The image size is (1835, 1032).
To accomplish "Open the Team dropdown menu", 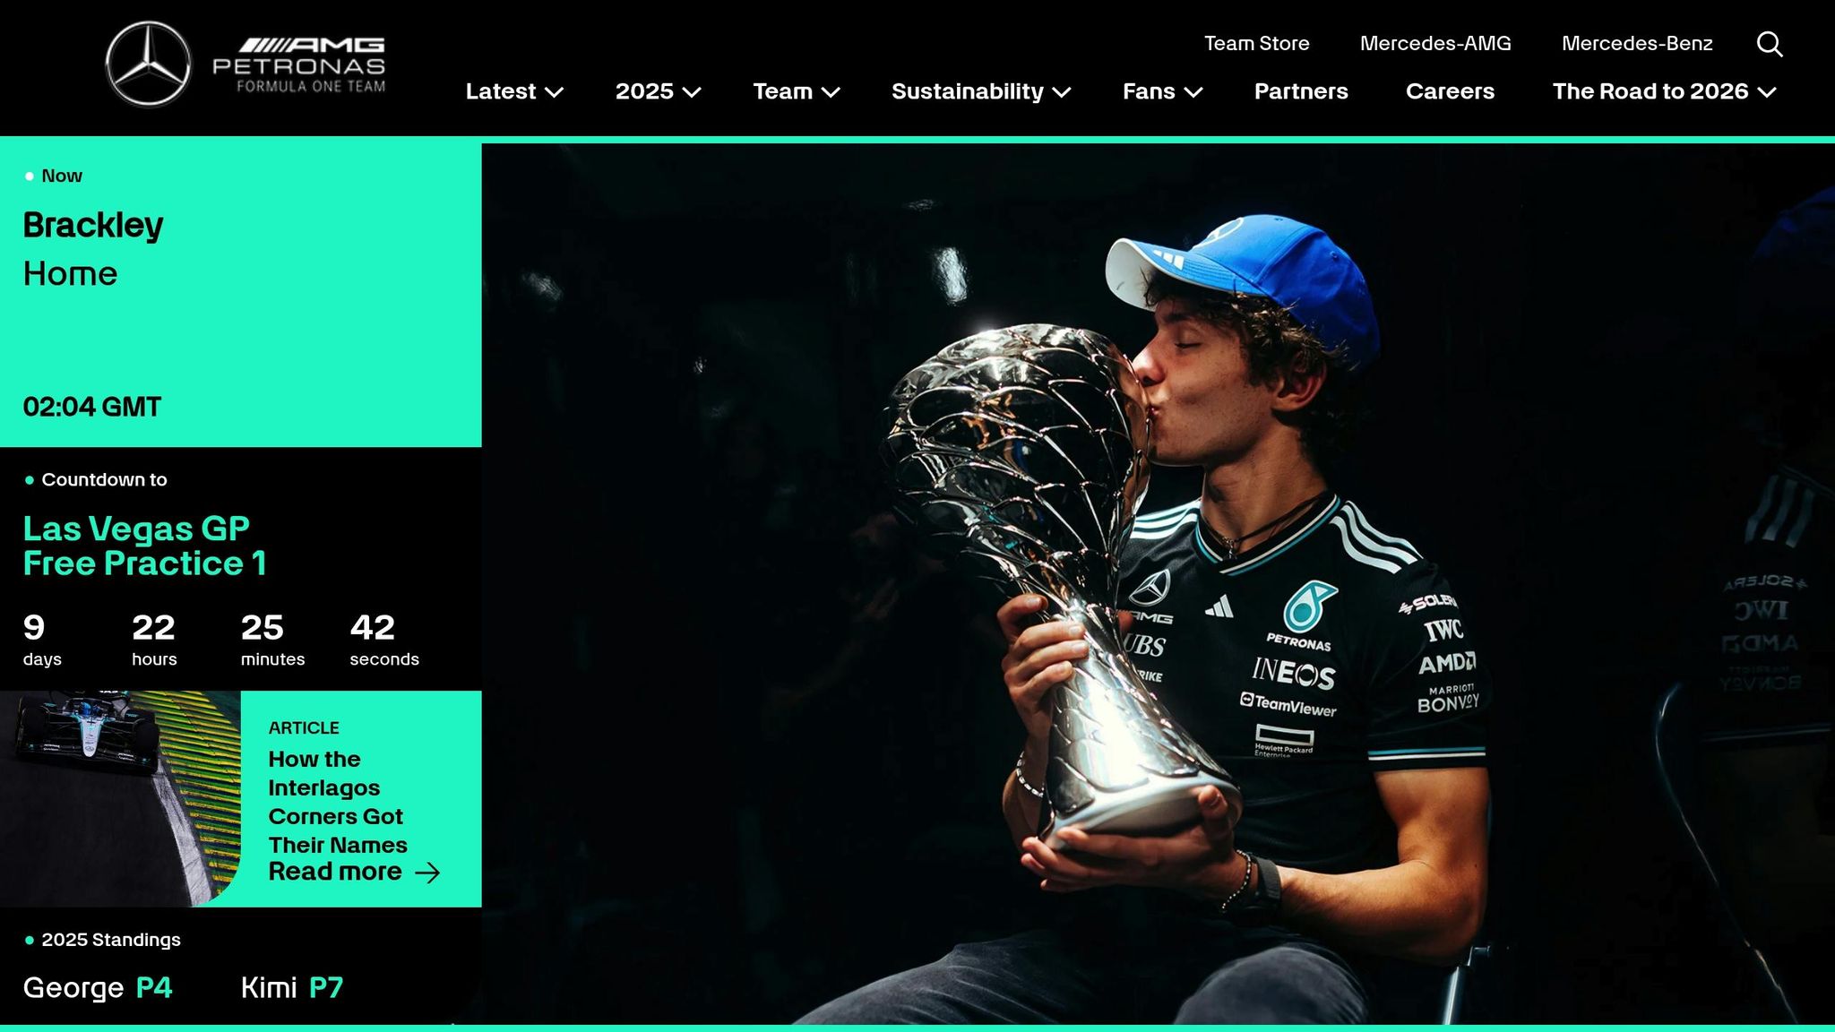I will [x=796, y=91].
